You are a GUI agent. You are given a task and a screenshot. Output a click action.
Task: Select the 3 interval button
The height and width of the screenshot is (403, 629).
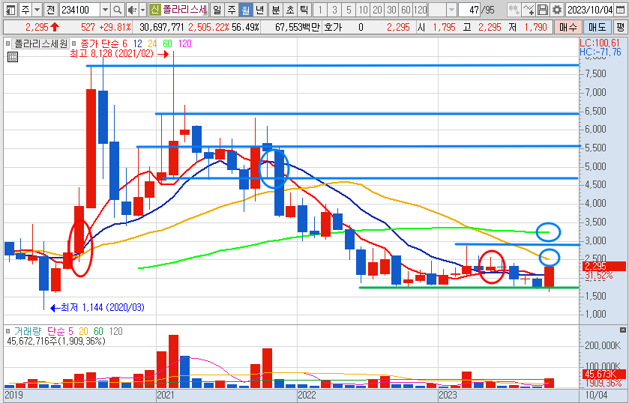(334, 10)
